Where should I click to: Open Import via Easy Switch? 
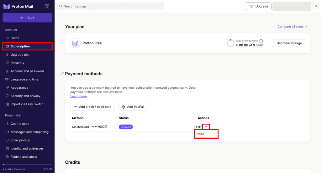27,104
